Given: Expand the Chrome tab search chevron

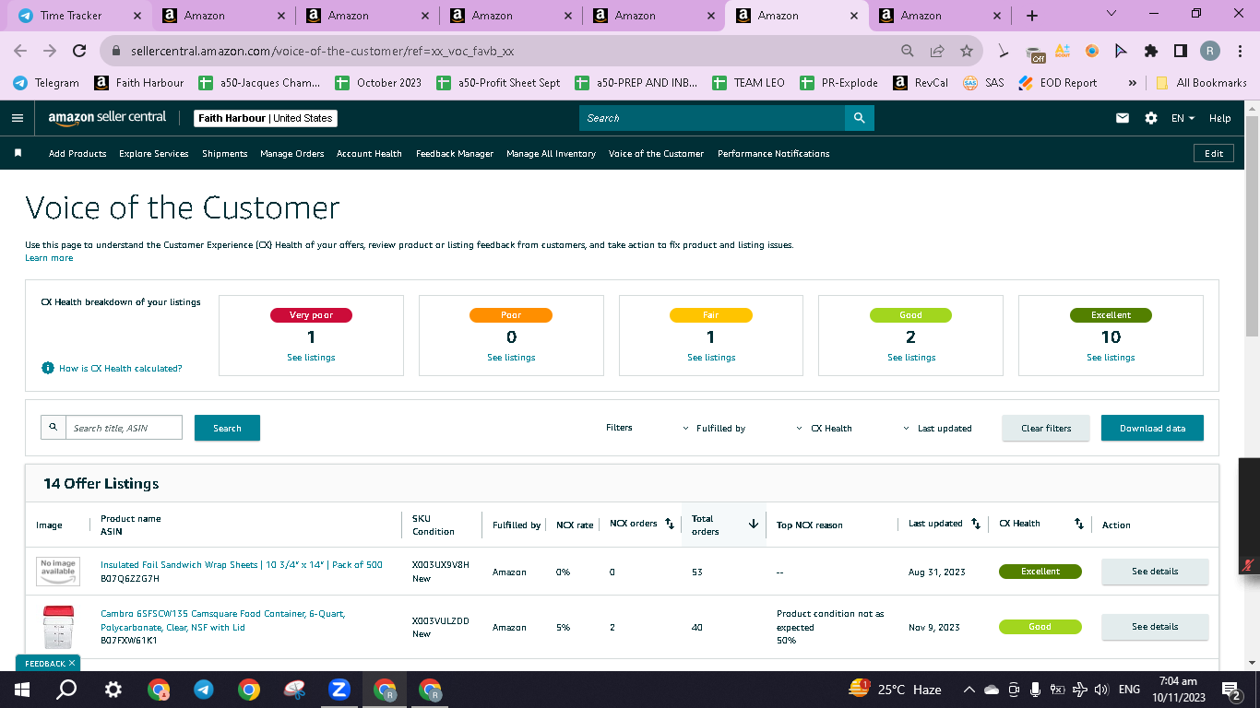Looking at the screenshot, I should pyautogui.click(x=1111, y=14).
